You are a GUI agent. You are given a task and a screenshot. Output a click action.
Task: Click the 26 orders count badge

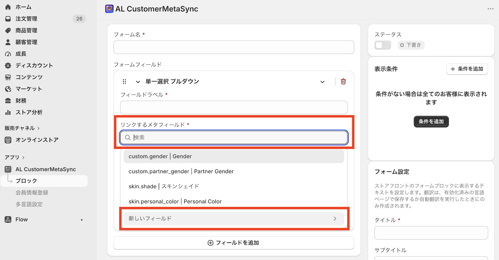tap(79, 19)
